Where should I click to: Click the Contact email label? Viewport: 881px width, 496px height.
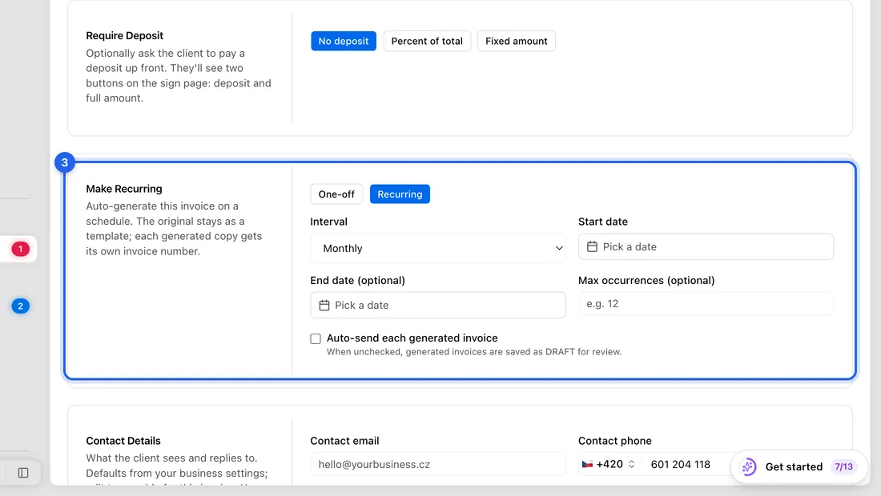(x=344, y=441)
